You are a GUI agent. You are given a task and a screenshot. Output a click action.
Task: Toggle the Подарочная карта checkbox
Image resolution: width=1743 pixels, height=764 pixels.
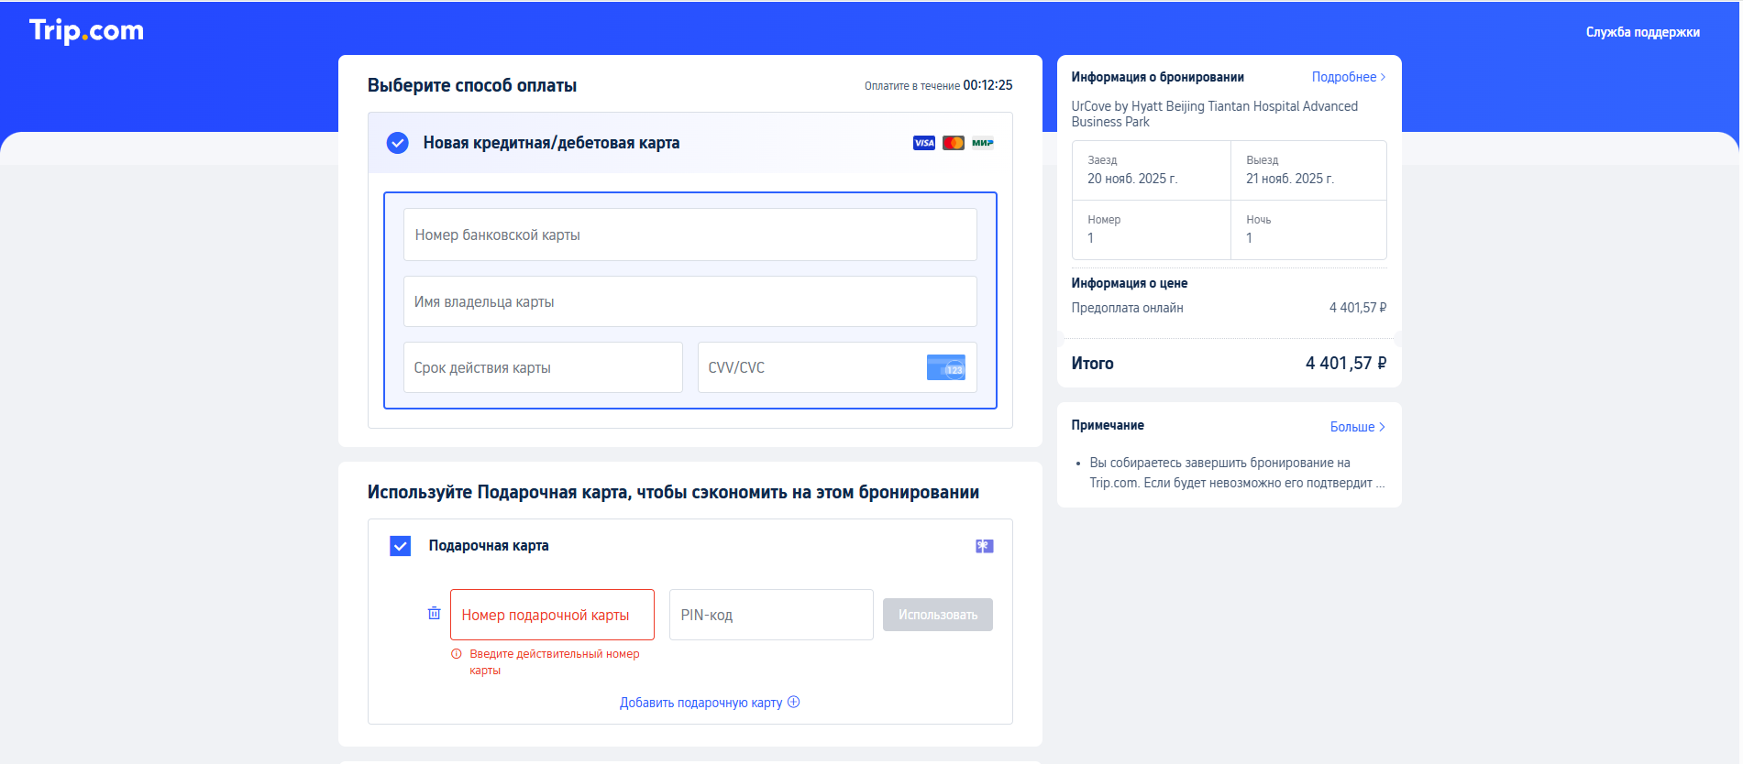pyautogui.click(x=401, y=546)
